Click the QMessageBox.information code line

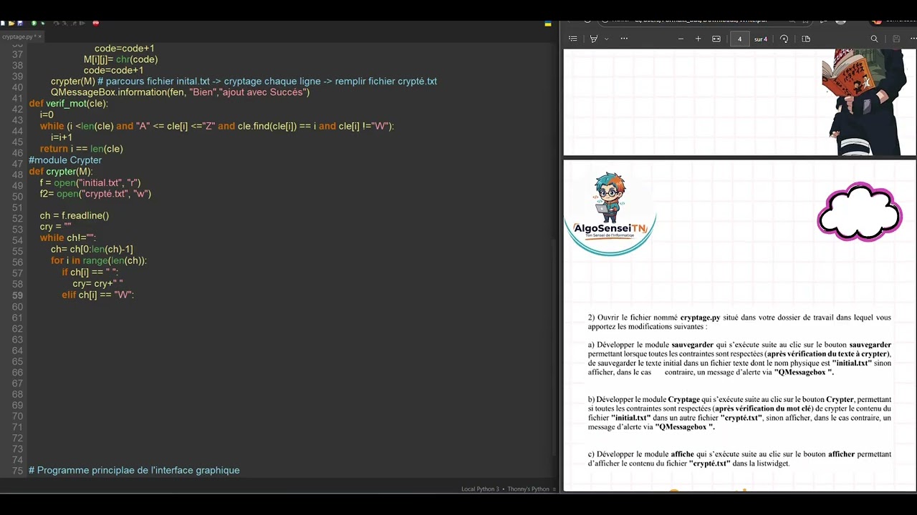tap(180, 92)
